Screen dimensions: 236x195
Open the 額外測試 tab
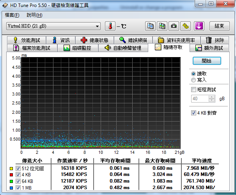point(209,48)
